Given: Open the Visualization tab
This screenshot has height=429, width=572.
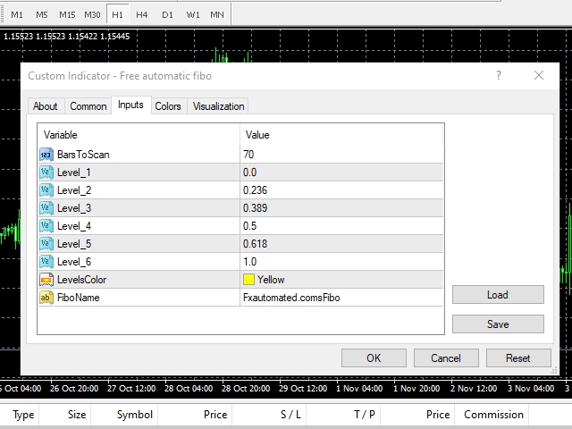Looking at the screenshot, I should click(x=218, y=106).
